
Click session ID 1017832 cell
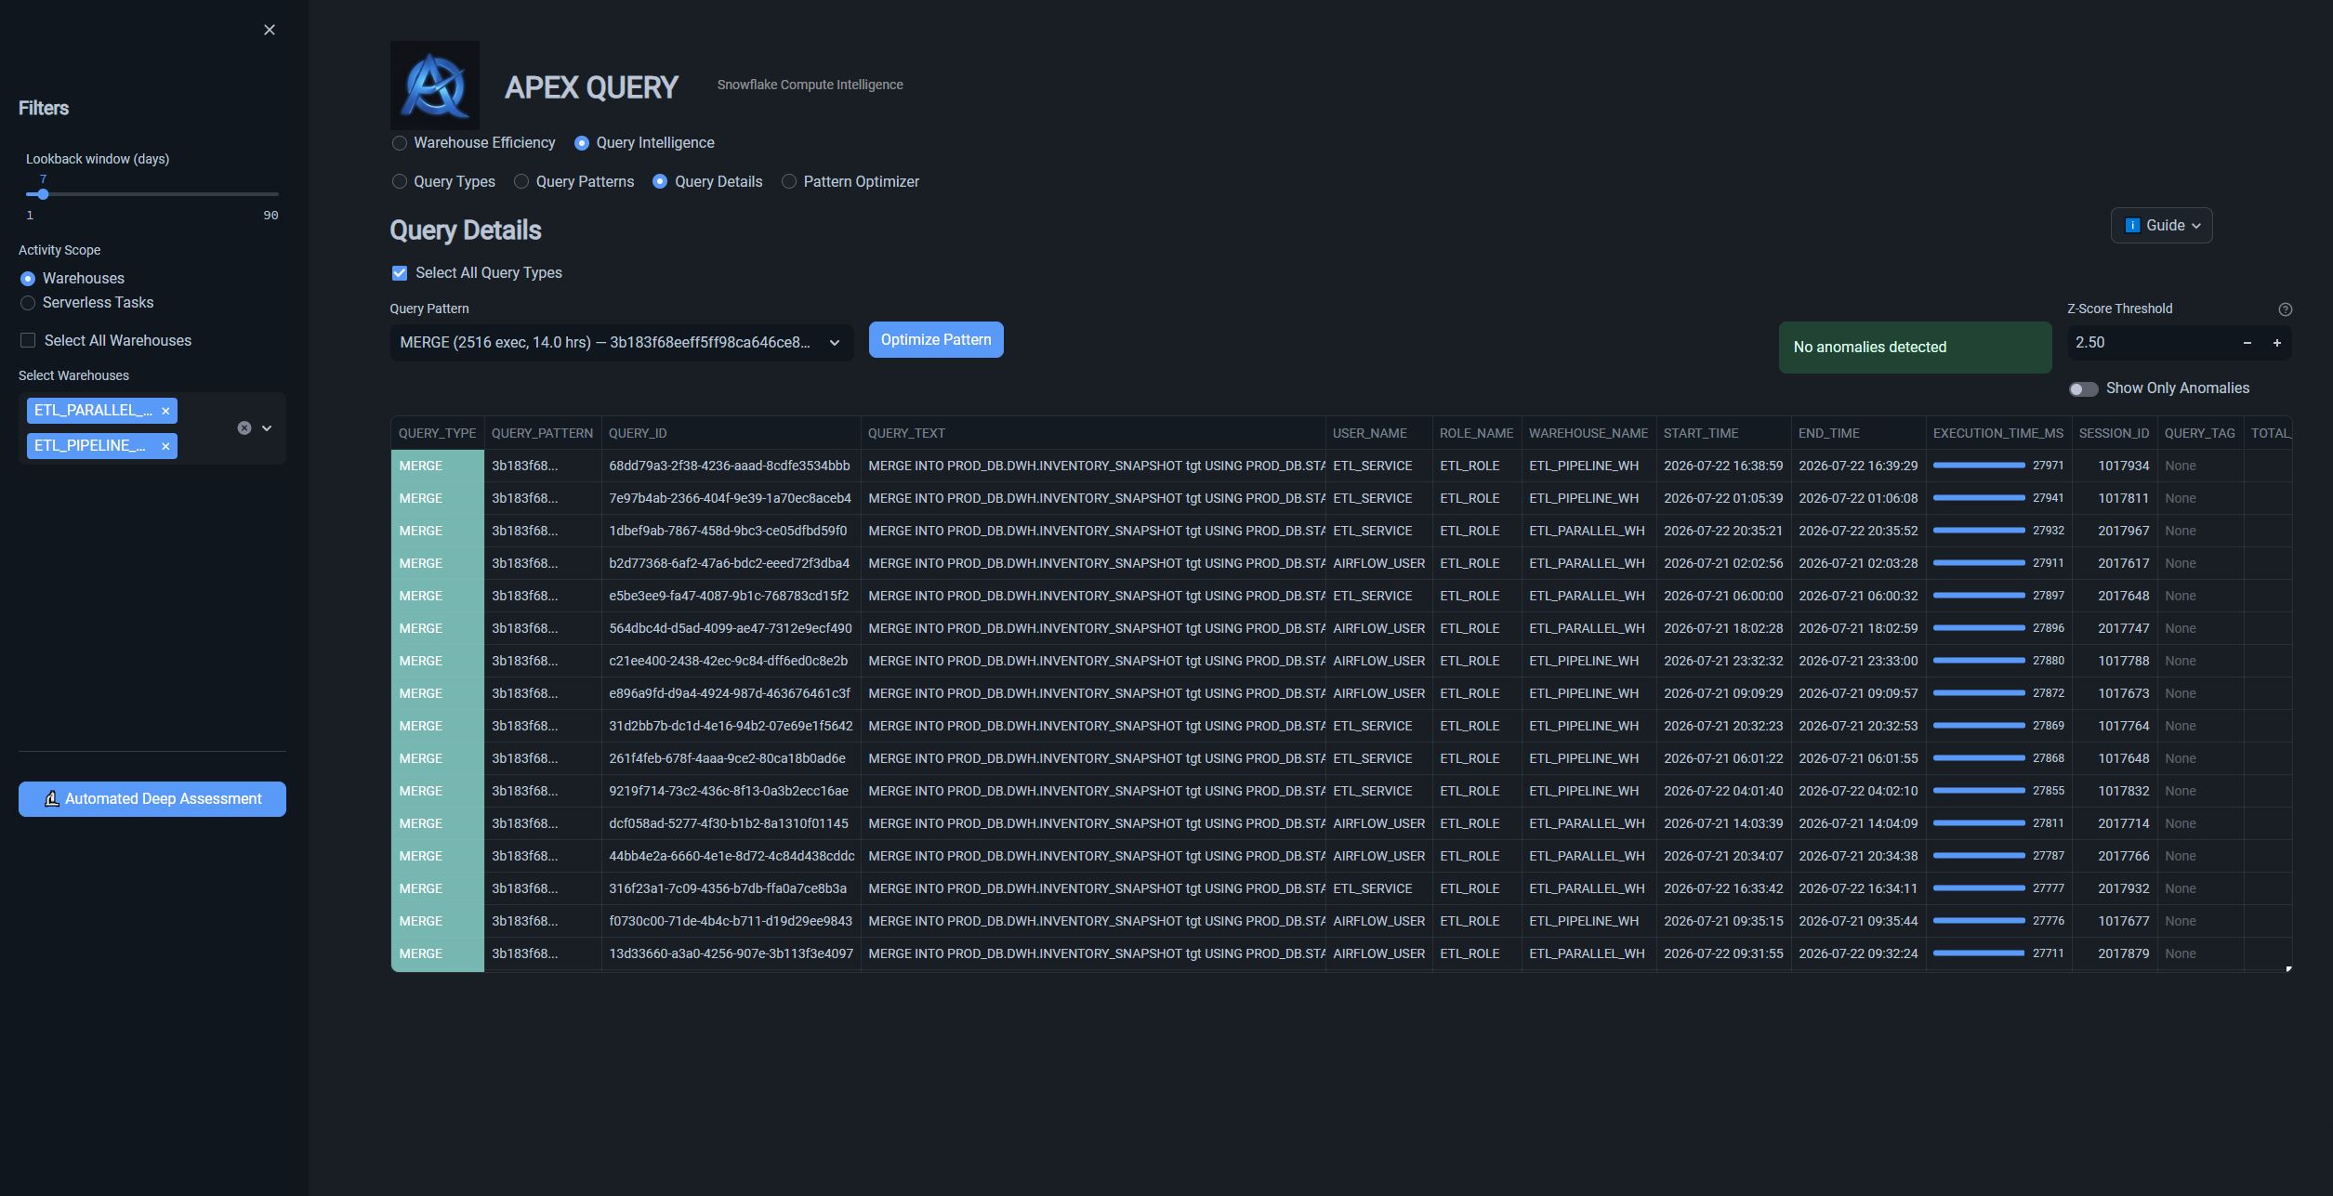(2114, 792)
